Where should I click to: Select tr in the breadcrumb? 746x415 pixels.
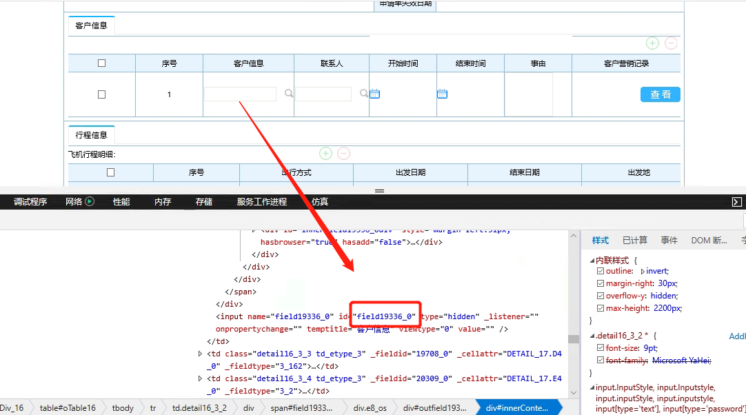(153, 408)
